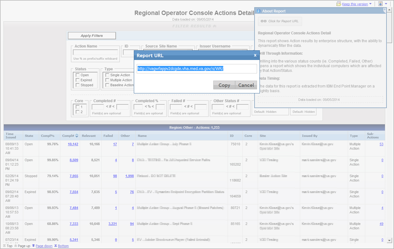
Task: Open the 3,221 failed count link
Action: click(113, 224)
